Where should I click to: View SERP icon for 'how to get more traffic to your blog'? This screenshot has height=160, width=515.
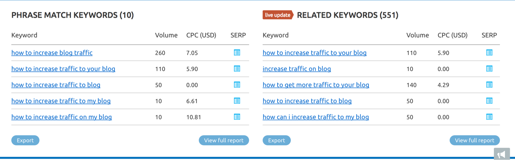coord(489,85)
